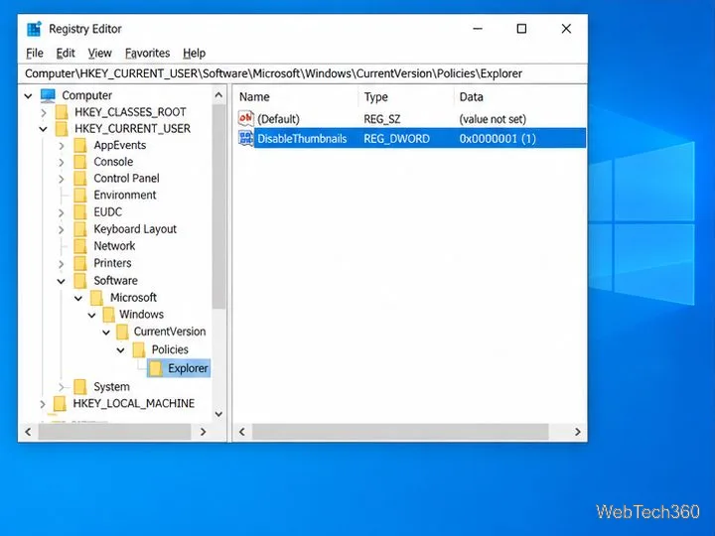Open the View menu
The height and width of the screenshot is (536, 715).
click(100, 54)
